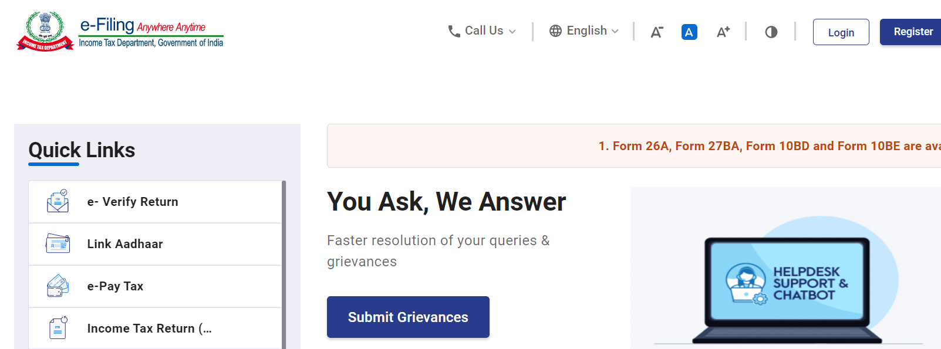
Task: Click the e-Verify Return envelope icon
Action: click(58, 201)
